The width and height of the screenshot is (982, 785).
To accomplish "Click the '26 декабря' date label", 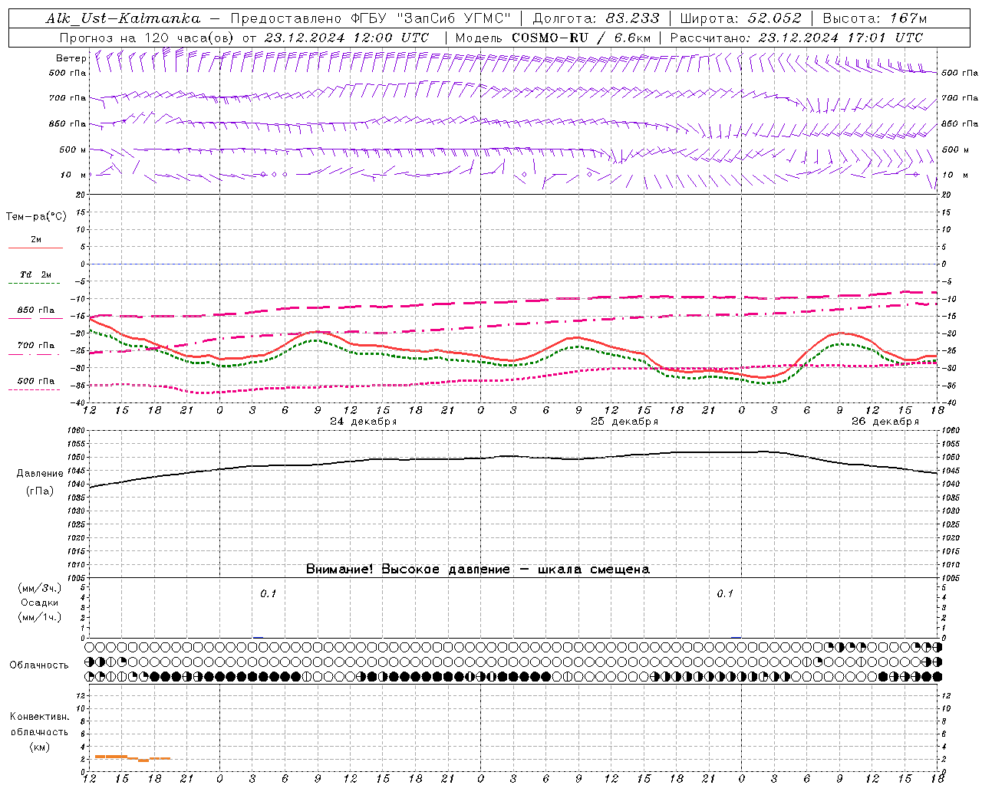I will 885,422.
